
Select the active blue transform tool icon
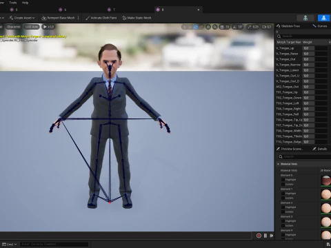coord(196,27)
